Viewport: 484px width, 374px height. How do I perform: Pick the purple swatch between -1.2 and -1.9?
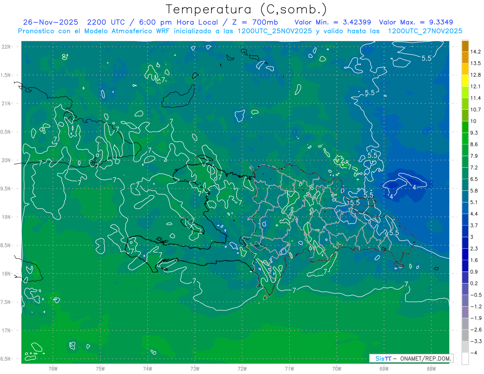coord(465,312)
